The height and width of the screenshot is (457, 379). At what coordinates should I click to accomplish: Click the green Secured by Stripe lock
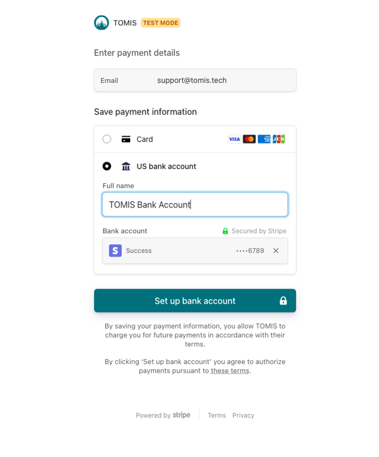[x=225, y=231]
